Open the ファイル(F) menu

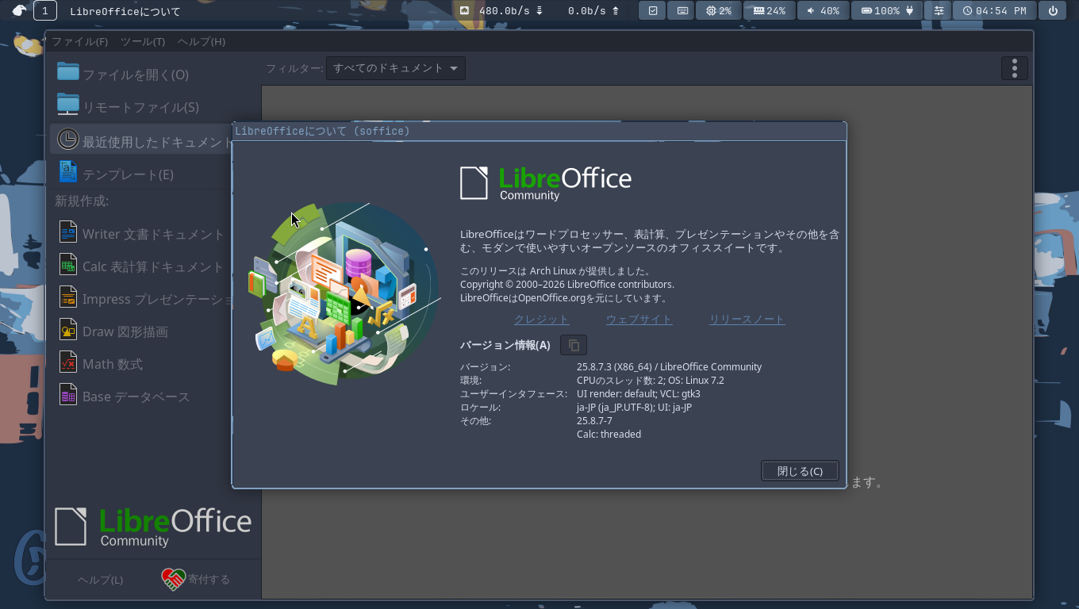[79, 41]
